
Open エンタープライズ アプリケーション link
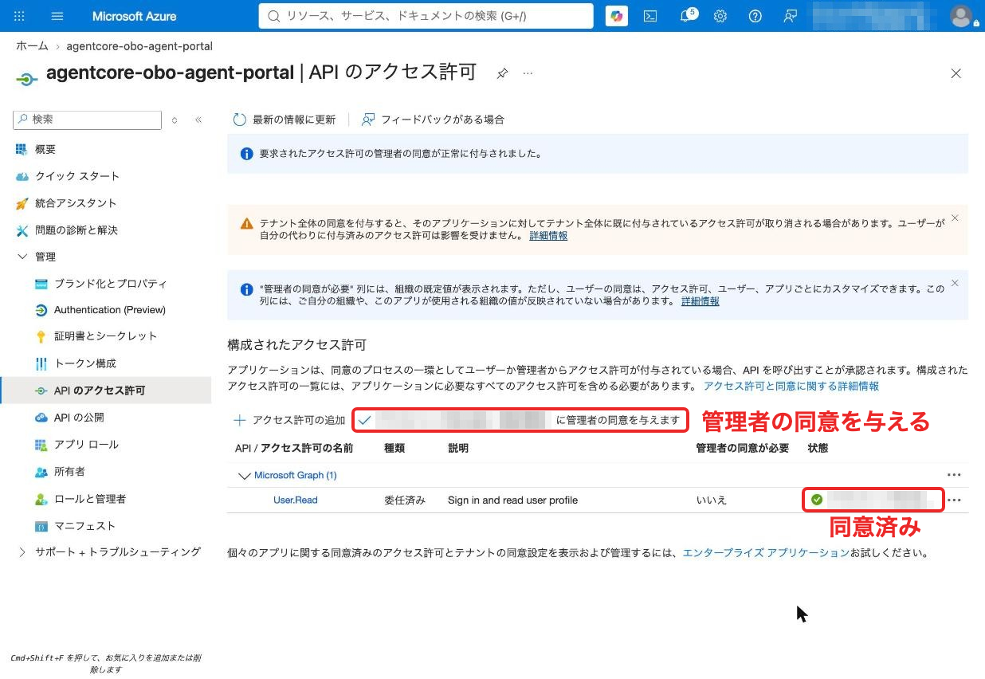click(x=766, y=552)
